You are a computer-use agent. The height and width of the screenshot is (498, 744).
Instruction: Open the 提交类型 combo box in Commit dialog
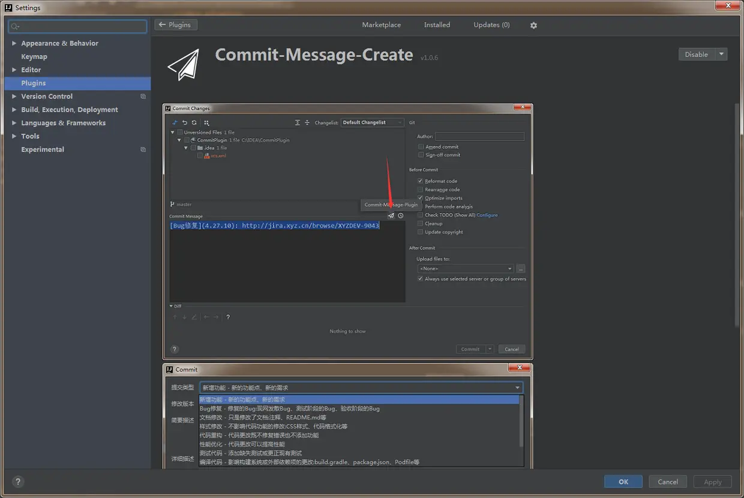361,388
